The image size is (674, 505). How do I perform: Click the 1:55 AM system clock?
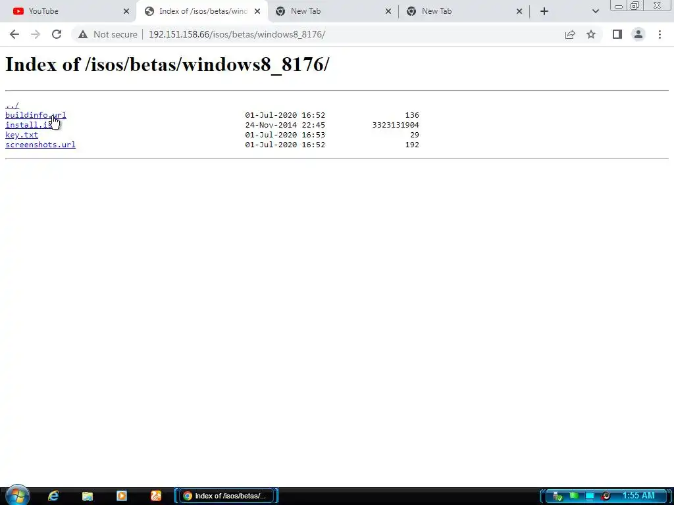point(638,496)
